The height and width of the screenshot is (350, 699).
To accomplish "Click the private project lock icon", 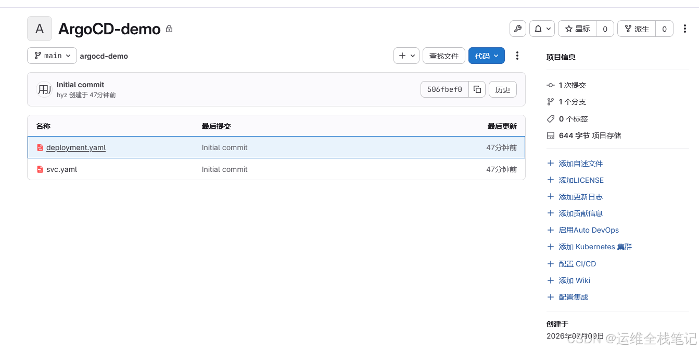I will [x=169, y=29].
